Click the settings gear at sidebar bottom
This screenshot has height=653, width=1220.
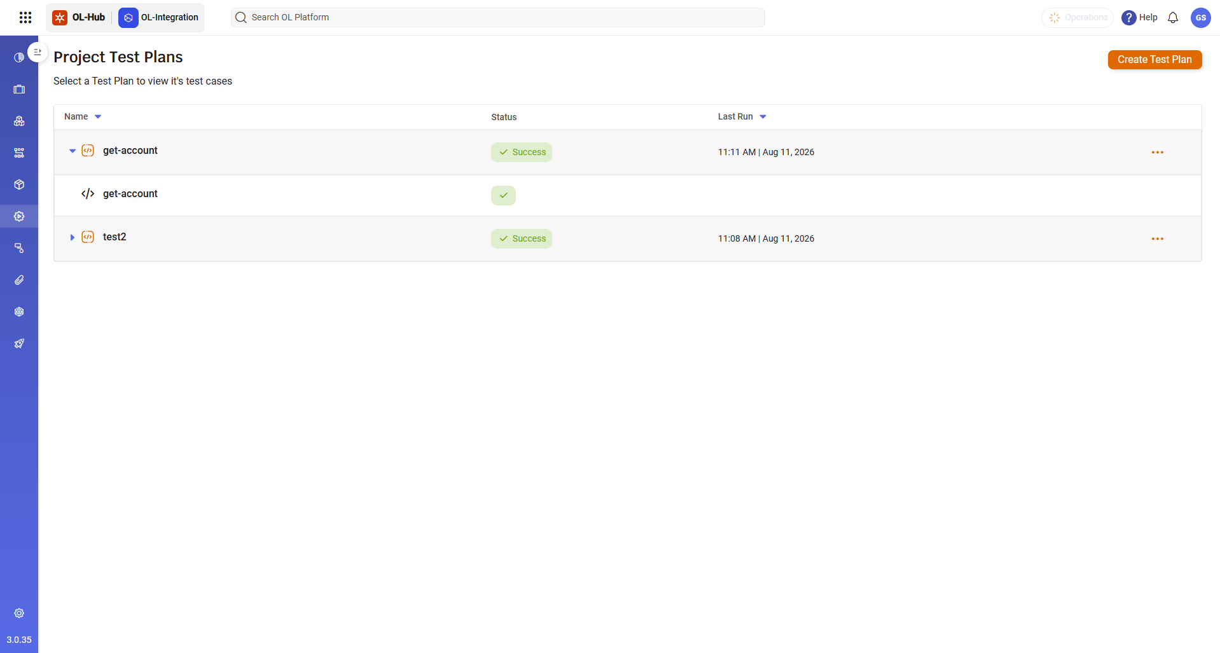19,613
